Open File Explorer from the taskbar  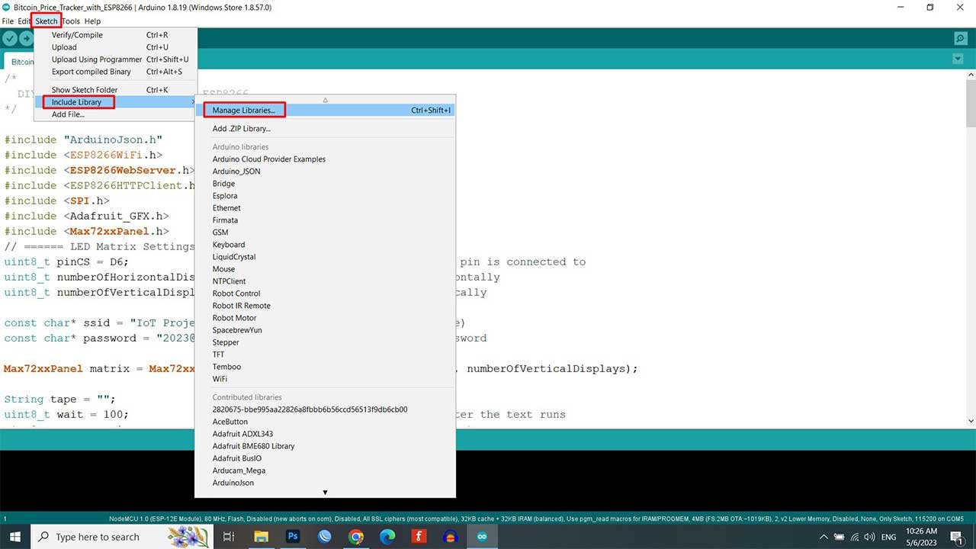click(x=261, y=537)
